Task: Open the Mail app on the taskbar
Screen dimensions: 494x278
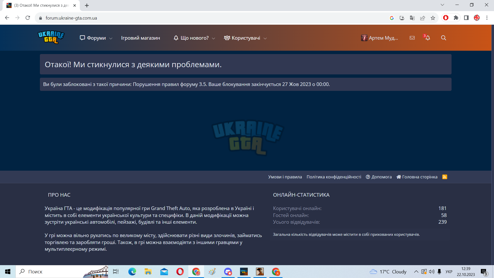Action: pyautogui.click(x=164, y=272)
